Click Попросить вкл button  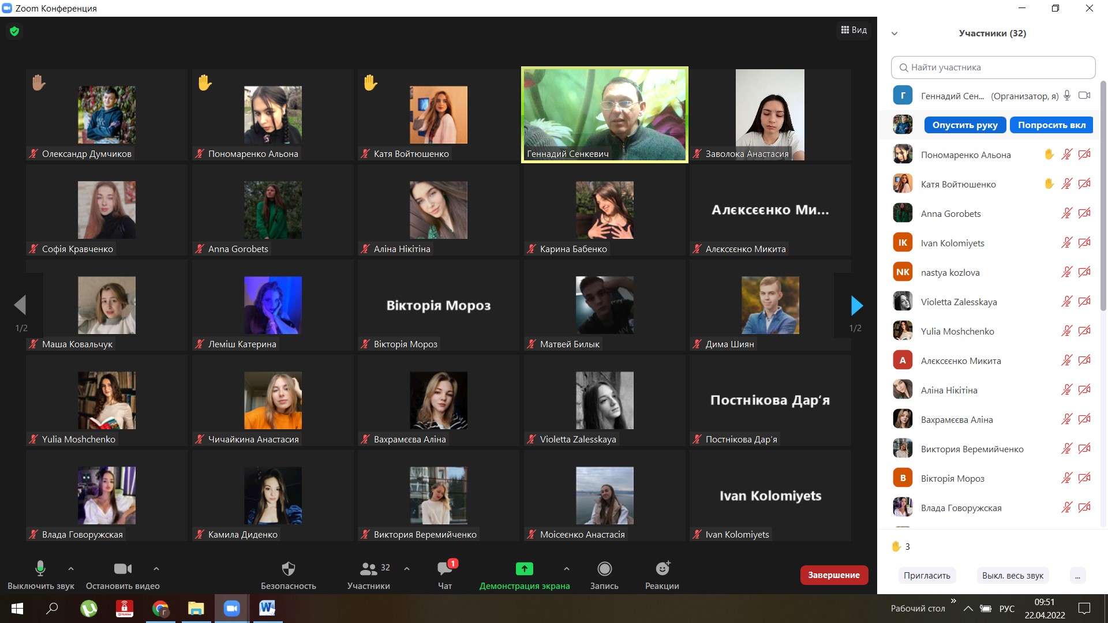coord(1051,125)
